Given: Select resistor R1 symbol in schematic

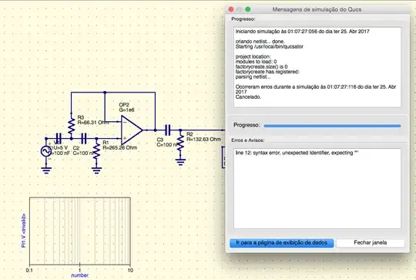Looking at the screenshot, I should click(96, 152).
